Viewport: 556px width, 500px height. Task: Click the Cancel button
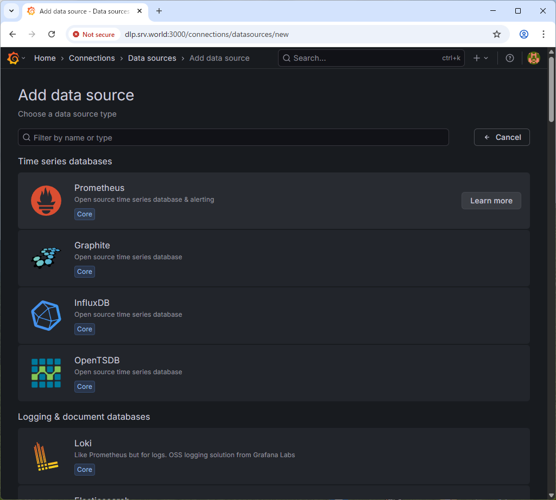tap(502, 137)
